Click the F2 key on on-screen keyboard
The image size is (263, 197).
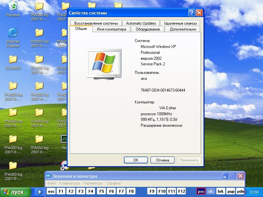[71, 191]
